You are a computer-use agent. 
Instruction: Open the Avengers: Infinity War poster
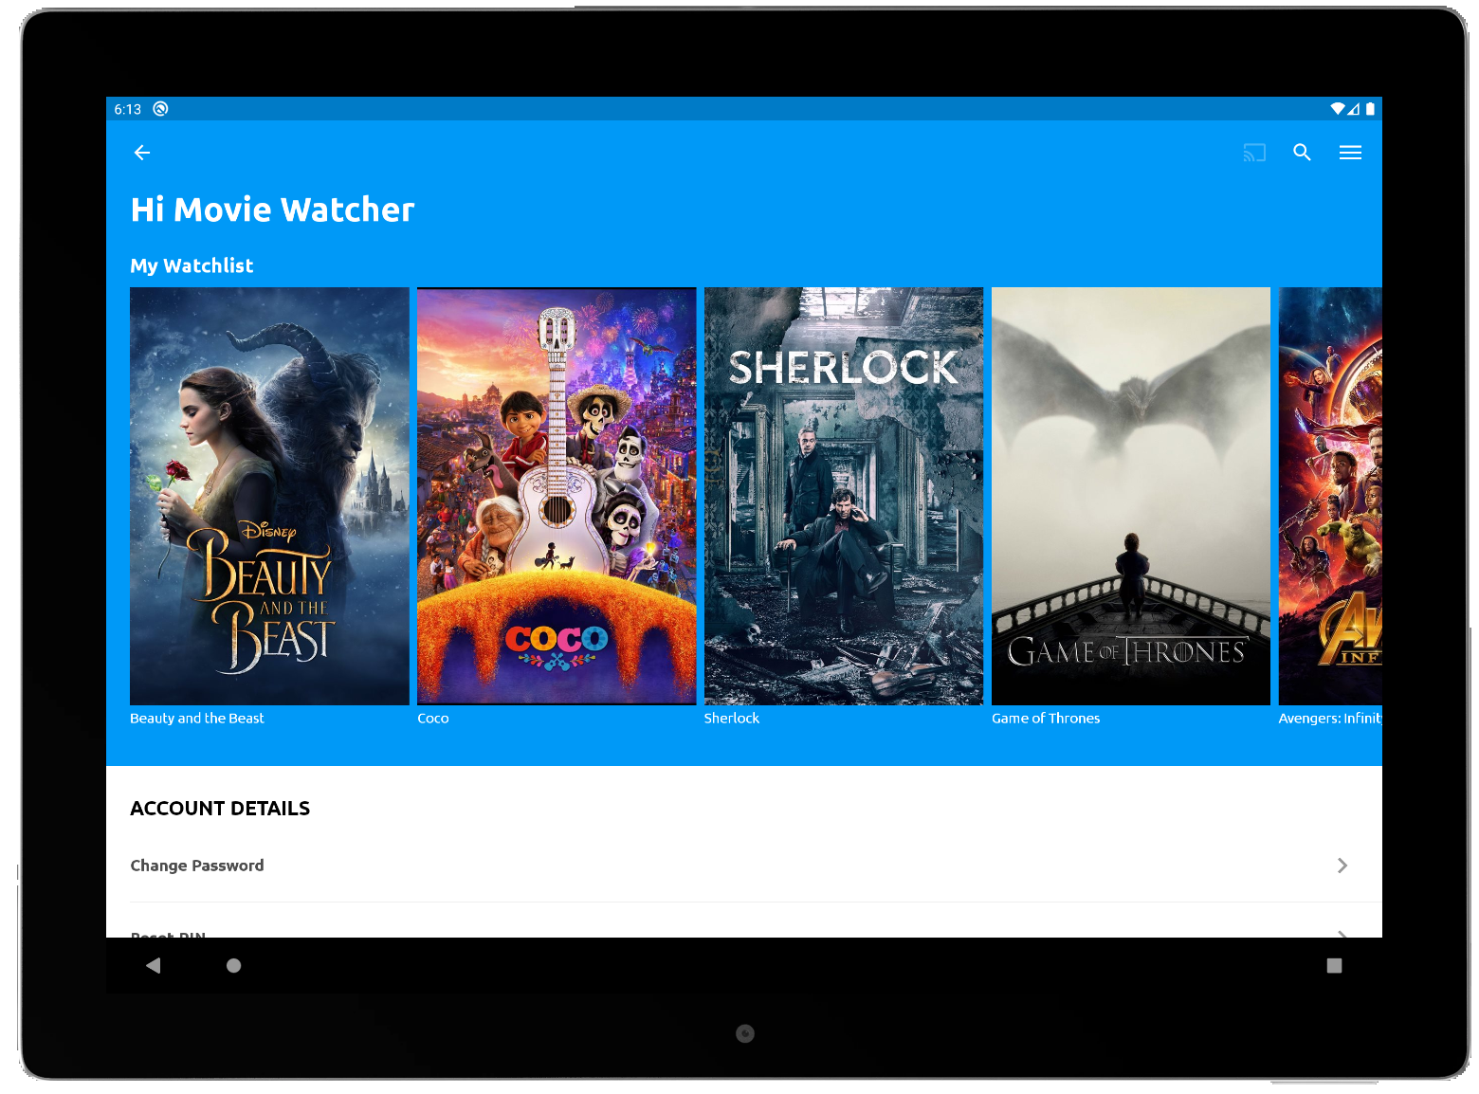(x=1330, y=496)
